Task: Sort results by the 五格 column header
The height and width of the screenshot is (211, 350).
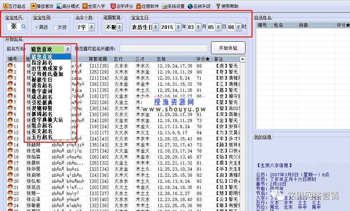Action: [x=174, y=59]
